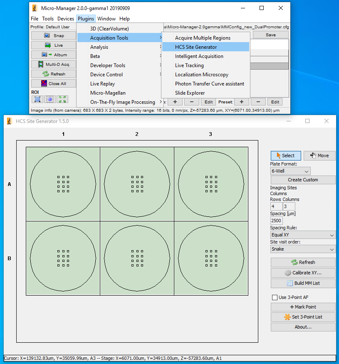Image resolution: width=339 pixels, height=364 pixels.
Task: Activate the Move tool in HCS
Action: click(x=319, y=156)
